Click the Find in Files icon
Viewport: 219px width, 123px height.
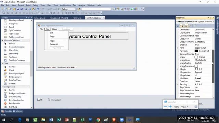click(79, 9)
